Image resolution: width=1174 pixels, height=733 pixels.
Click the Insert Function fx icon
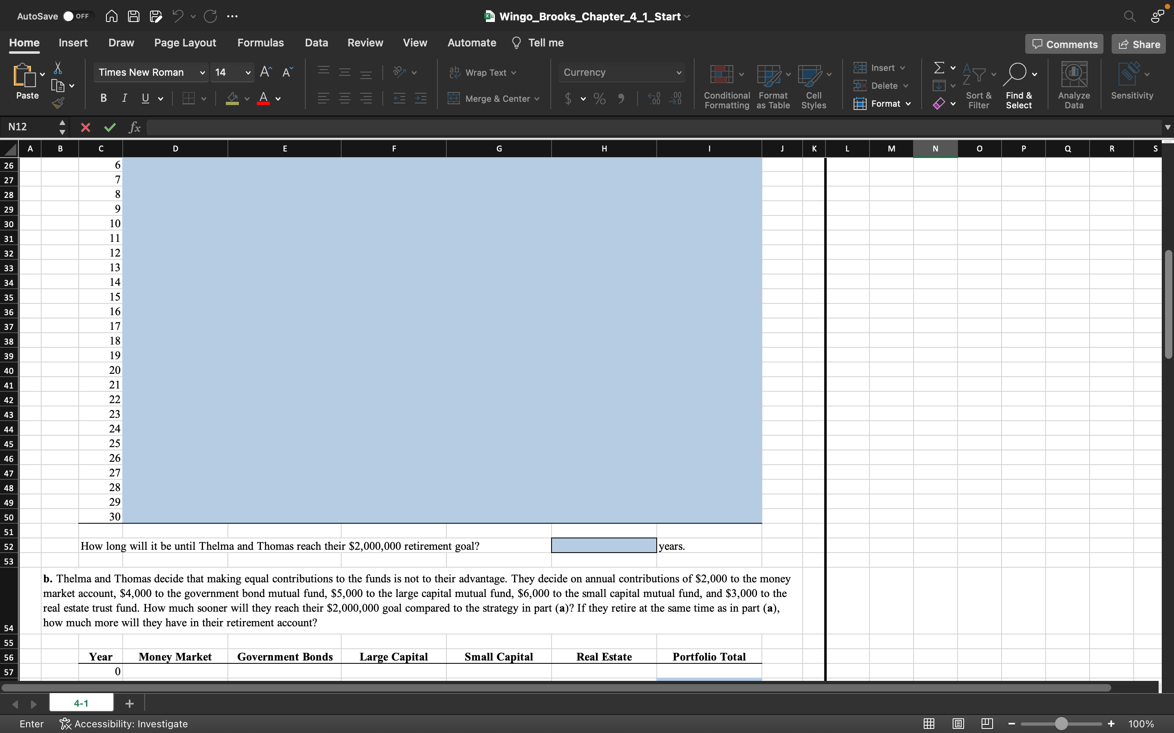pos(135,127)
